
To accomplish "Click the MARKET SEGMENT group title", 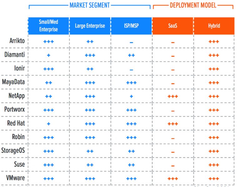I will point(90,5).
